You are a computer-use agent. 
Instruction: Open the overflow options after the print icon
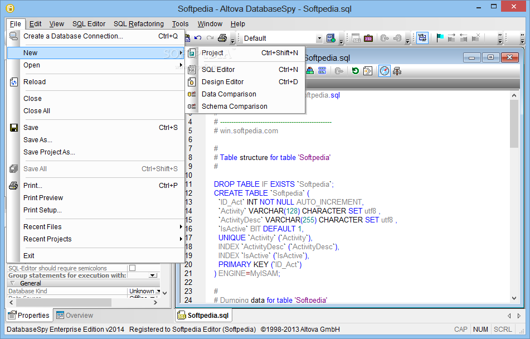click(x=233, y=41)
